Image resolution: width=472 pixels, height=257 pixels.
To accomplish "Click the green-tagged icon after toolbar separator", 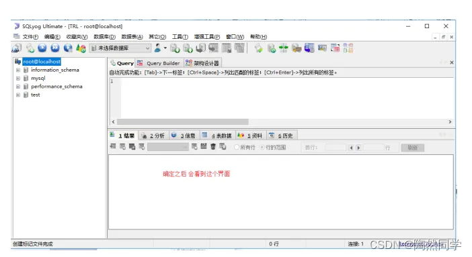I will (259, 48).
